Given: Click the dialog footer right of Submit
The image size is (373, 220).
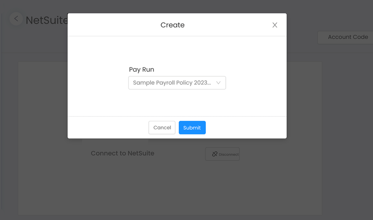Looking at the screenshot, I should coord(246,128).
